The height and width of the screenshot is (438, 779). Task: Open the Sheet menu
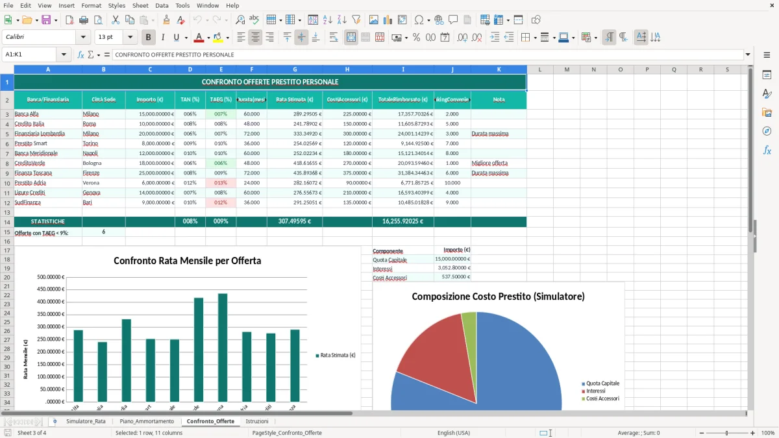pyautogui.click(x=140, y=5)
